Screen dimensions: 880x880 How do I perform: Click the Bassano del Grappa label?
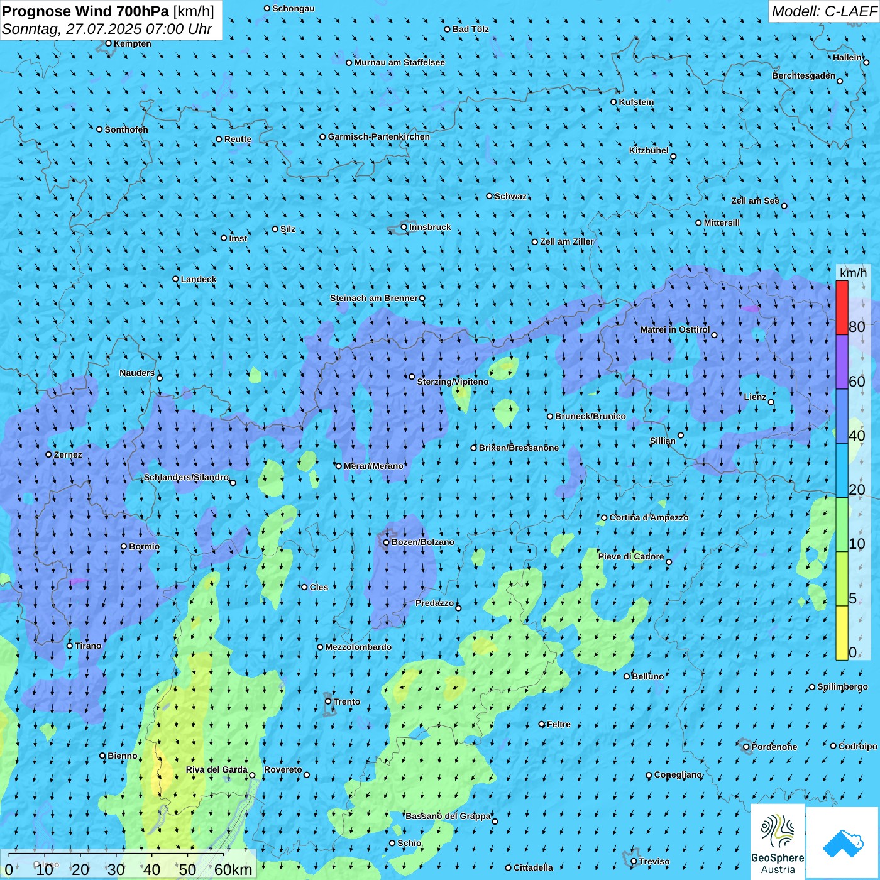tap(448, 816)
